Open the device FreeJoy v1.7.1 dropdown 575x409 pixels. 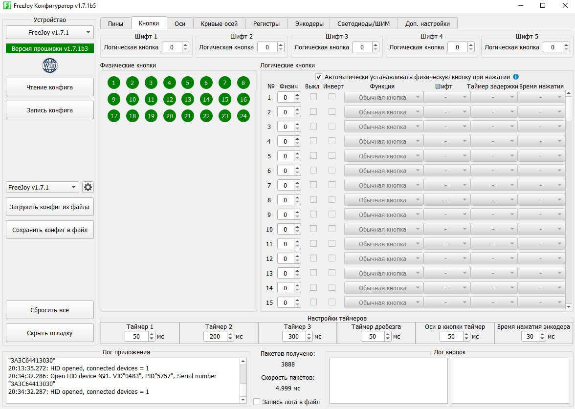point(50,32)
